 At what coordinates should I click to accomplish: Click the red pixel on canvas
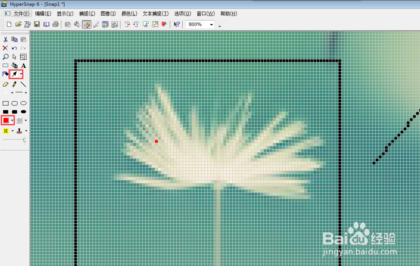tap(156, 141)
